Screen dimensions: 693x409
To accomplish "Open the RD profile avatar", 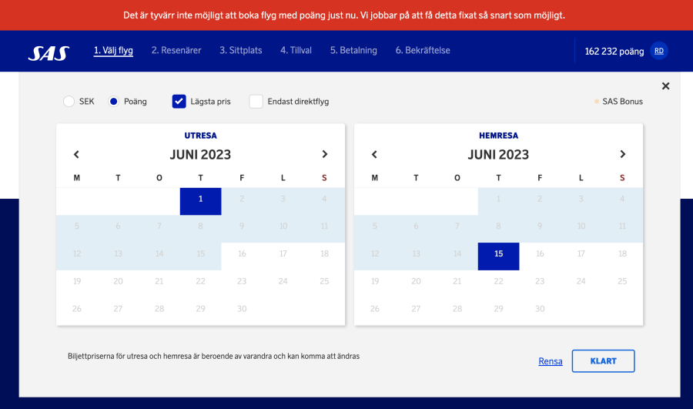I will (x=659, y=51).
